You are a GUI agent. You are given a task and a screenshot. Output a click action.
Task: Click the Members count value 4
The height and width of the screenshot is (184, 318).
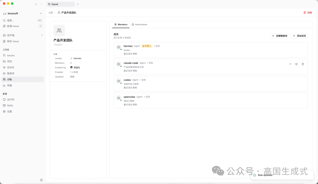71,63
